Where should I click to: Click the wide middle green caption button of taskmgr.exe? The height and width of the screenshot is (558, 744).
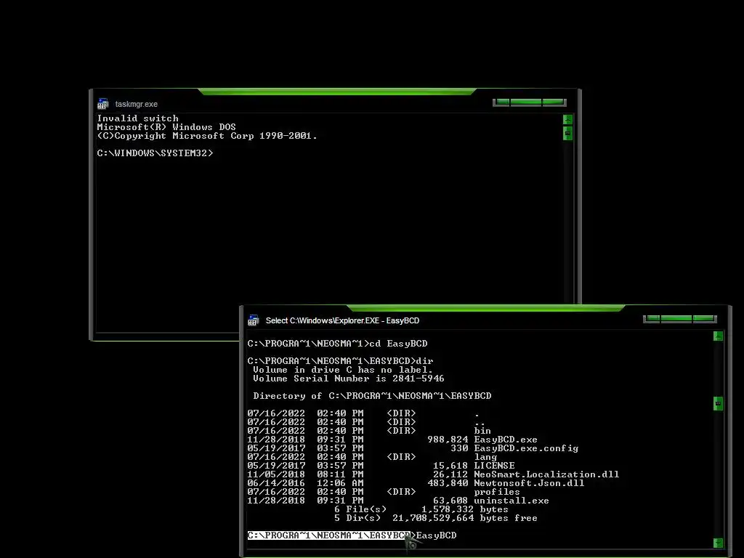[x=526, y=102]
